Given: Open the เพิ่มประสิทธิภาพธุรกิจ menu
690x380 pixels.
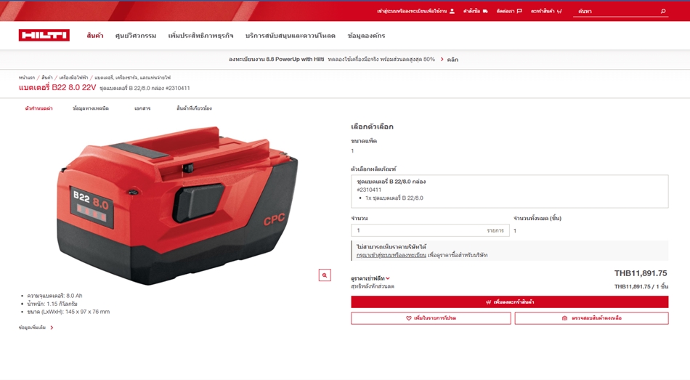Looking at the screenshot, I should 200,35.
